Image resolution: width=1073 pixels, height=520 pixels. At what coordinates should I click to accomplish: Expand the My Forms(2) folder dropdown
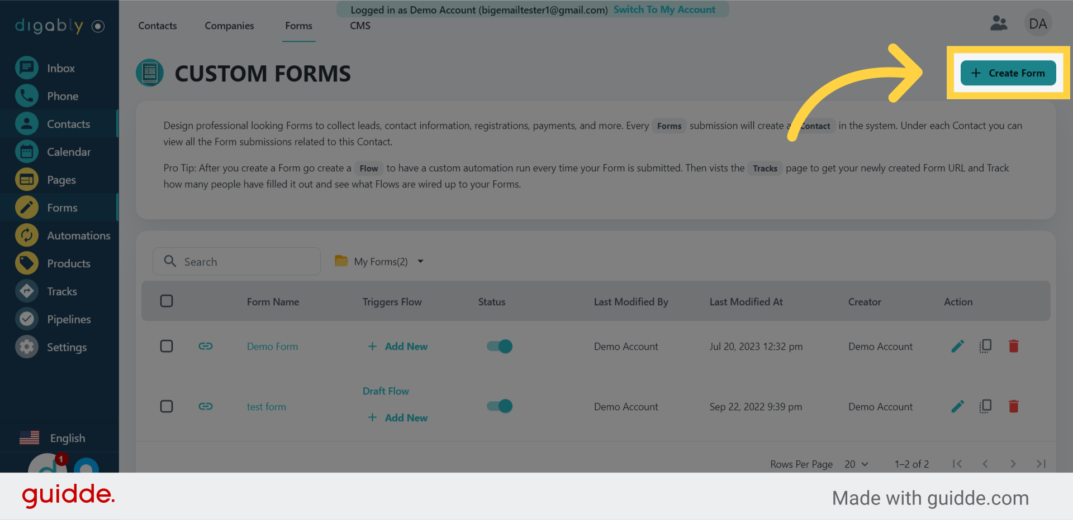click(x=421, y=261)
